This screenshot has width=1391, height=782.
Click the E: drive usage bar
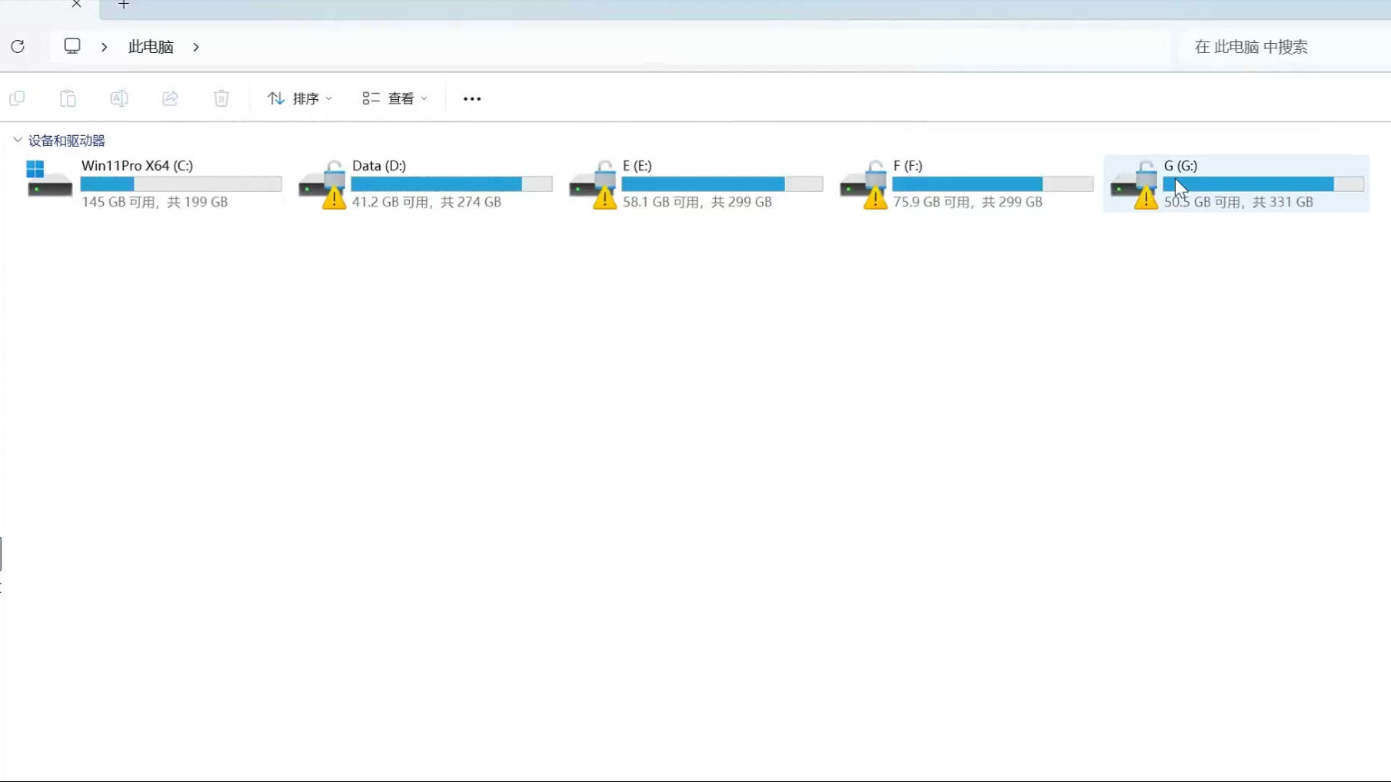click(x=722, y=184)
